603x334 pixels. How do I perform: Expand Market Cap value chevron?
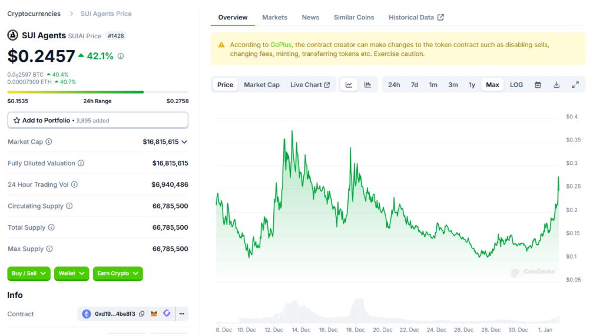point(184,142)
